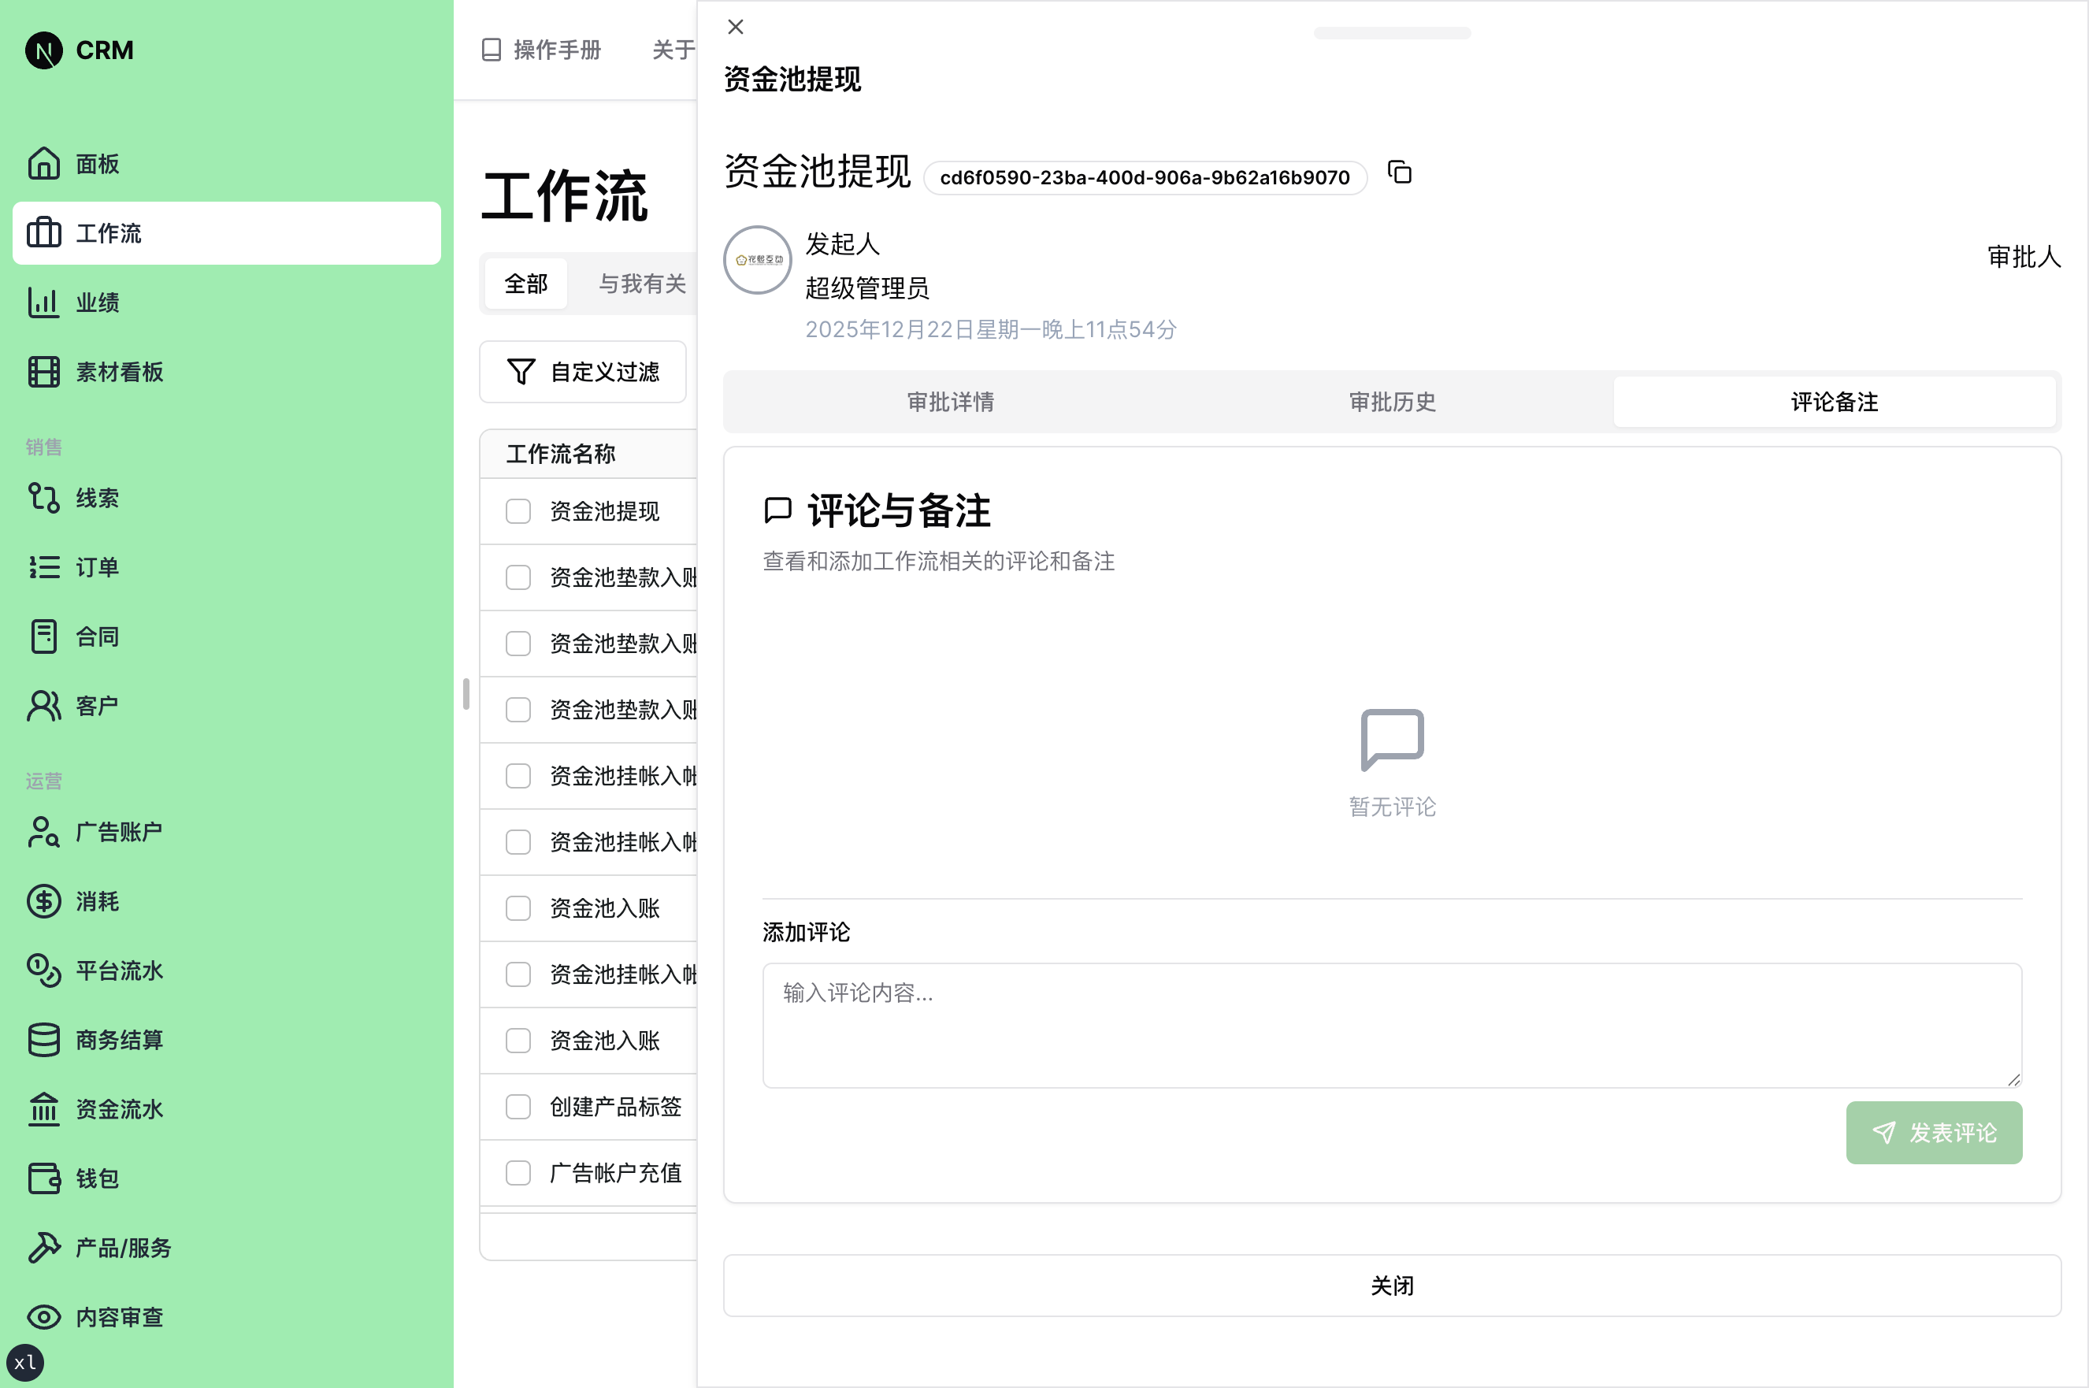
Task: Select the 面板 dashboard icon in sidebar
Action: tap(43, 164)
